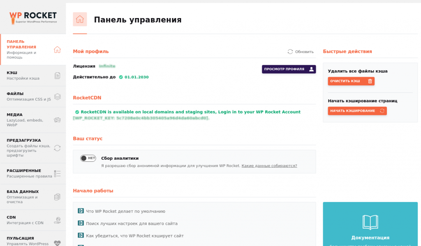
Task: Click the image icon in the Медиа row
Action: pyautogui.click(x=57, y=120)
